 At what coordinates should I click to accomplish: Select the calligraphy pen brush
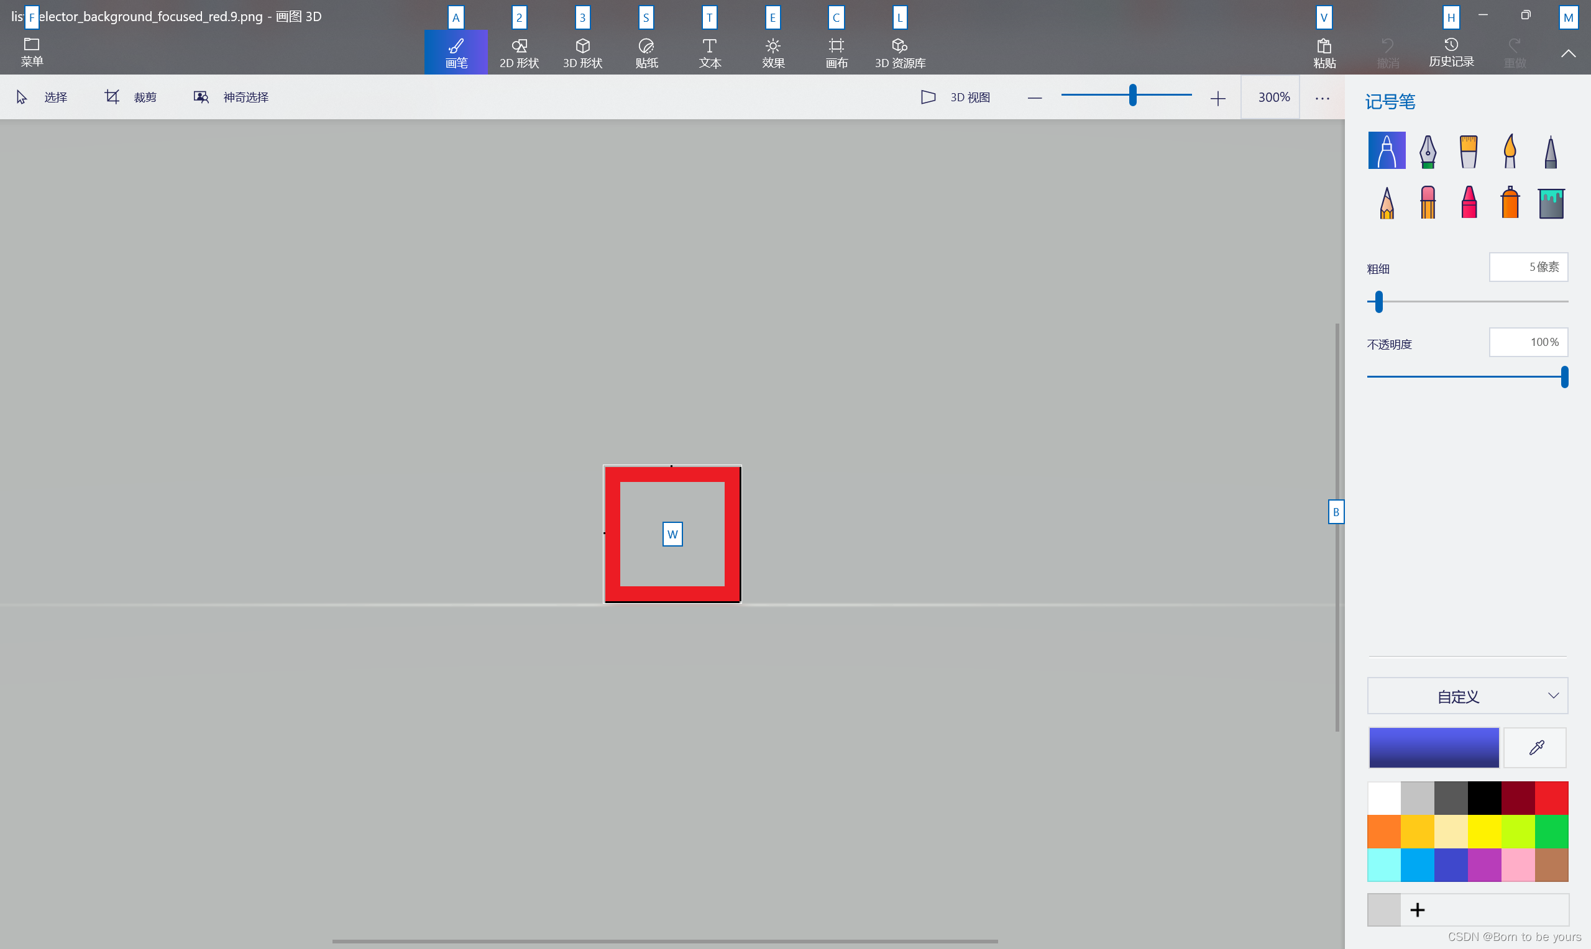pos(1427,152)
